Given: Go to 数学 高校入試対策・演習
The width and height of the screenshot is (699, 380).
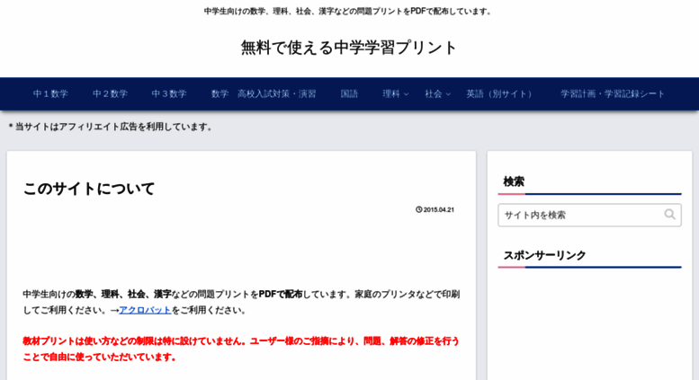Looking at the screenshot, I should pyautogui.click(x=264, y=94).
